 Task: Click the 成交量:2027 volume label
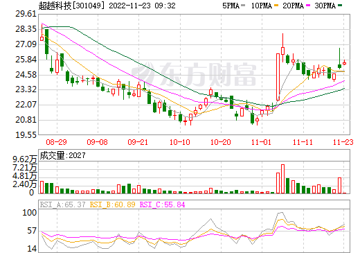pyautogui.click(x=62, y=155)
